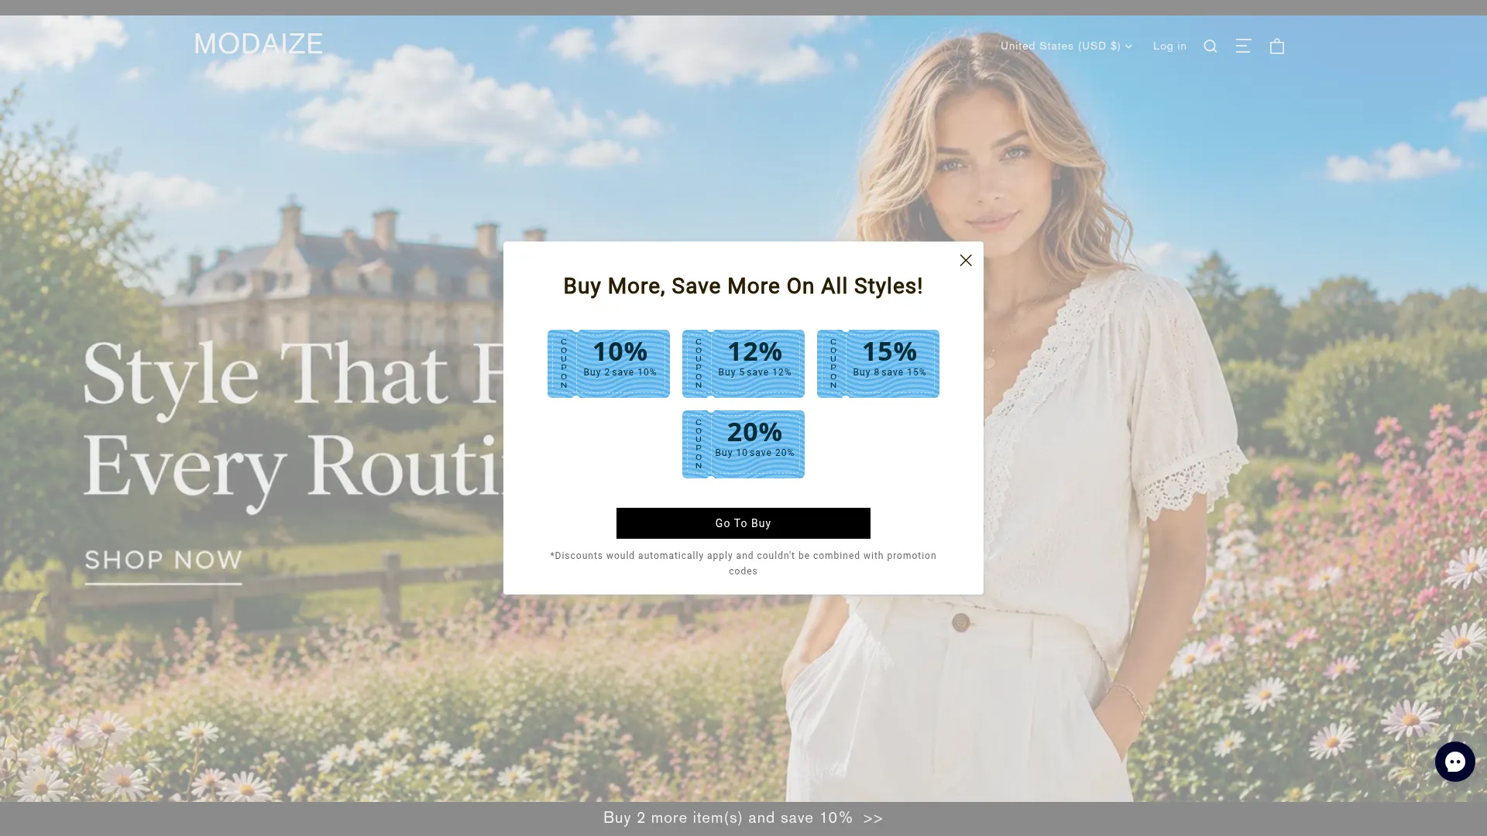1487x836 pixels.
Task: Open the Log in link
Action: [x=1169, y=46]
